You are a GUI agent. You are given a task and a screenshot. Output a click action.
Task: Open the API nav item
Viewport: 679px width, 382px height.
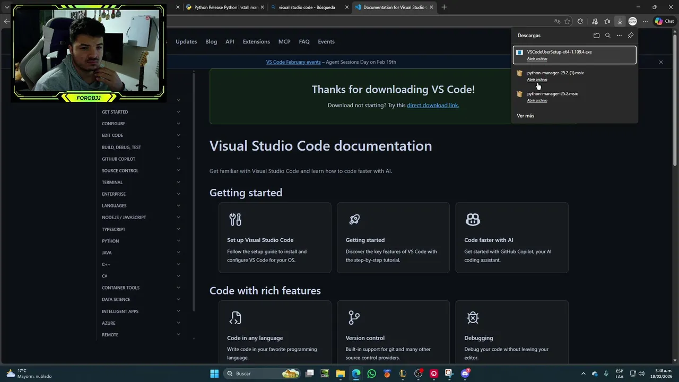click(x=230, y=41)
